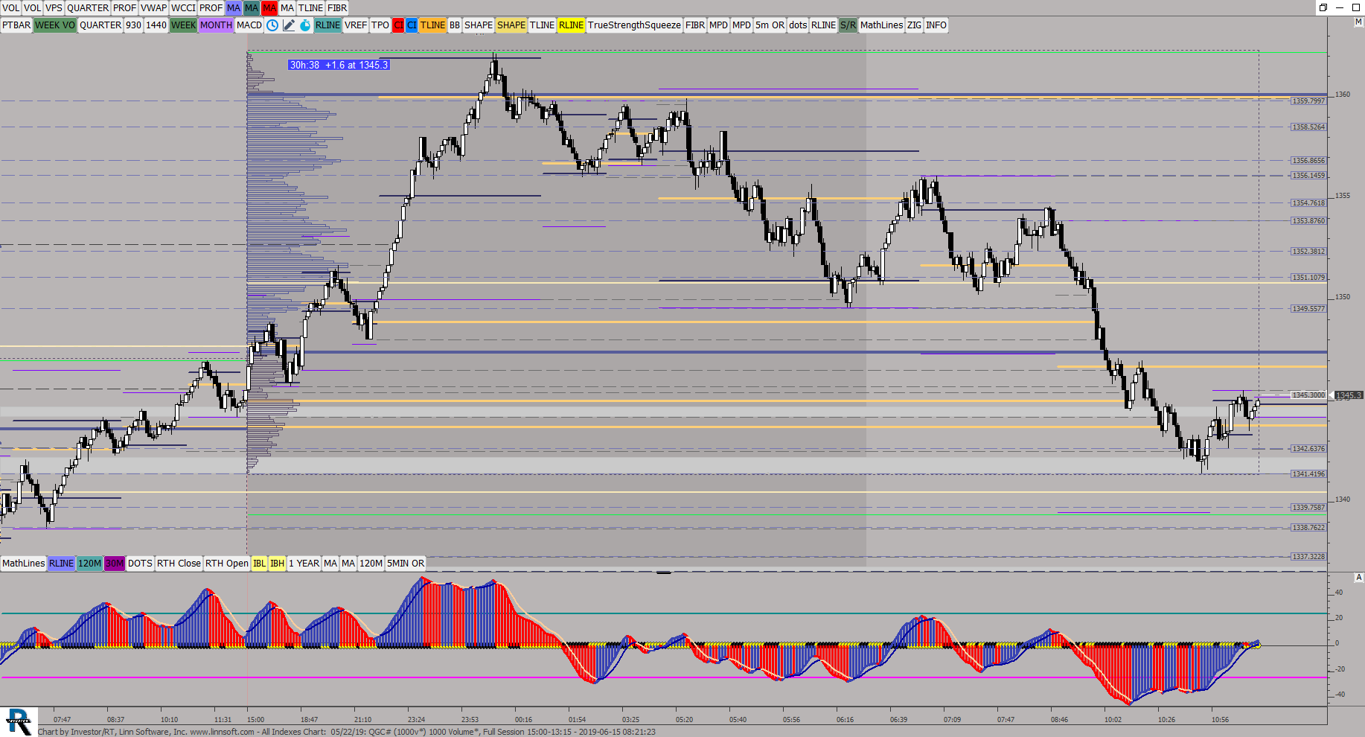Click the 1 YEAR button
Image resolution: width=1365 pixels, height=737 pixels.
coord(304,564)
